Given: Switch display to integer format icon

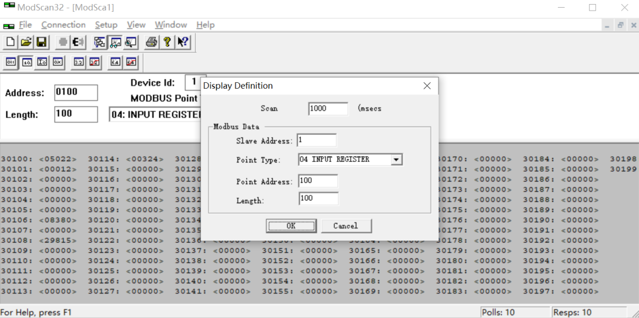Looking at the screenshot, I should coord(43,62).
